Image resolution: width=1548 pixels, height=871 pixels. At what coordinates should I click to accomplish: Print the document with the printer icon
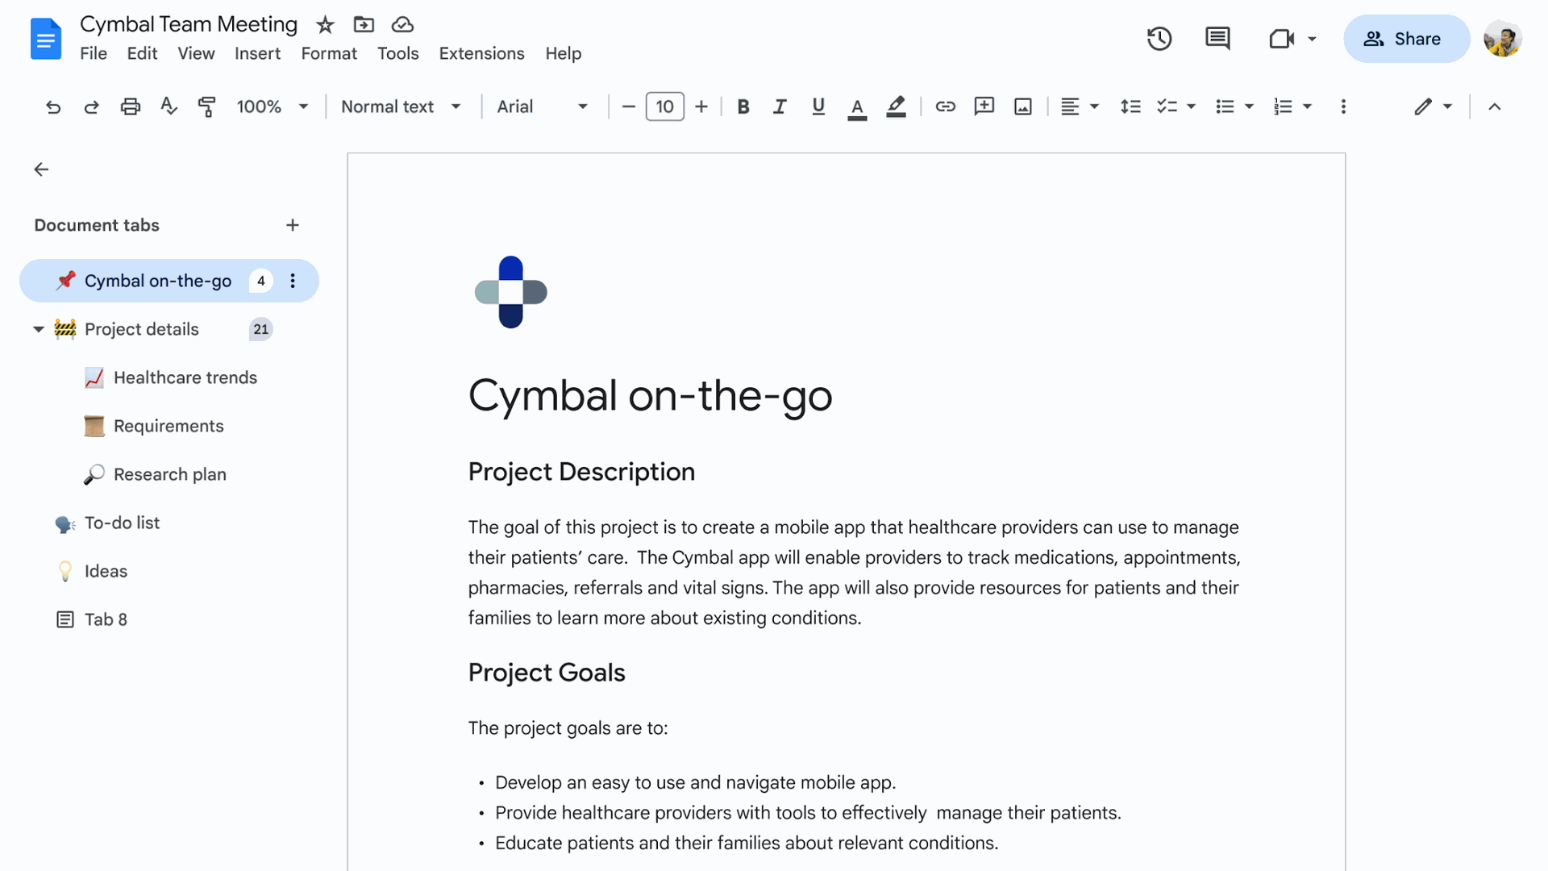click(130, 106)
